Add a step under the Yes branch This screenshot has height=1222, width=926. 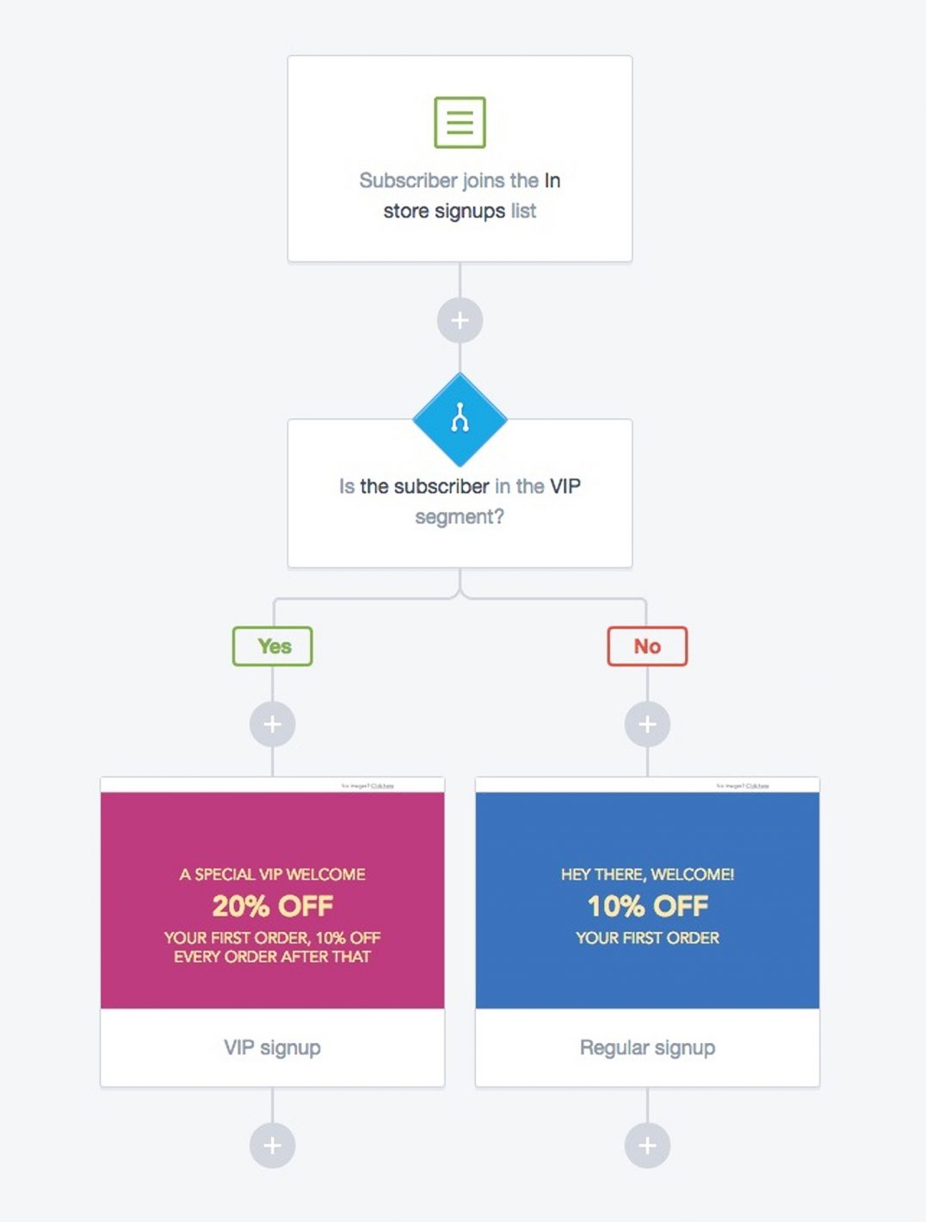272,725
